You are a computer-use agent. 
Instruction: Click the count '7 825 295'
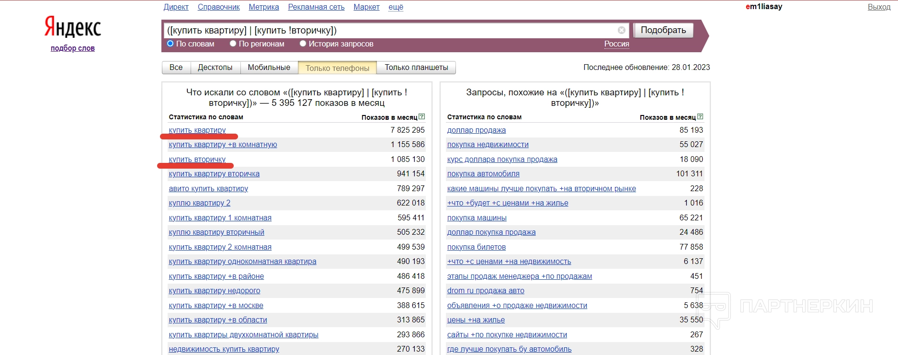408,130
